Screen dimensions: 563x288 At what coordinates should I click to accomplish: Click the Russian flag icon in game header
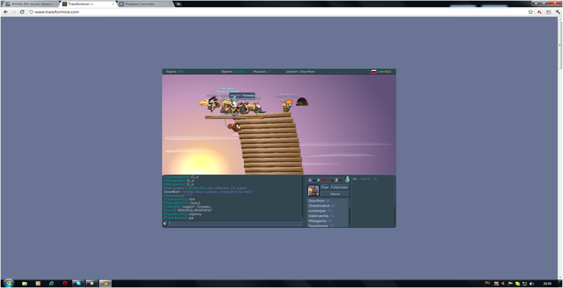(374, 72)
